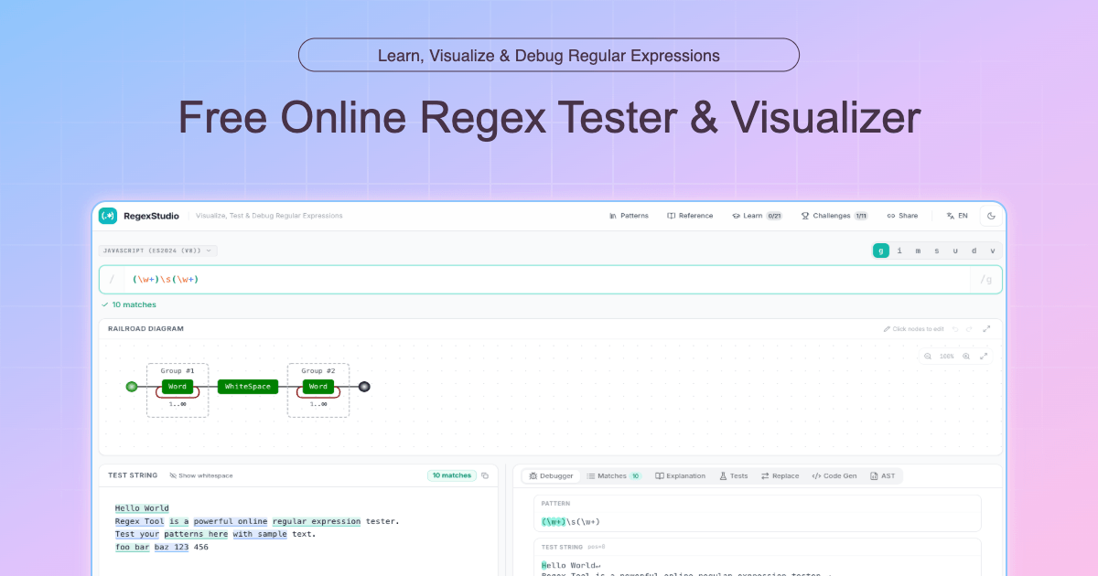Toggle the dotAll 's' flag
Image resolution: width=1098 pixels, height=576 pixels.
click(x=936, y=251)
